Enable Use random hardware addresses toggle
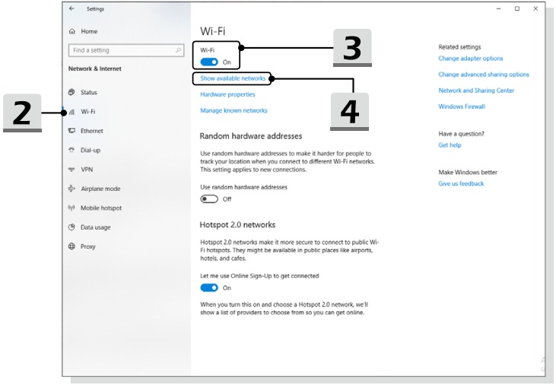556x385 pixels. click(209, 199)
